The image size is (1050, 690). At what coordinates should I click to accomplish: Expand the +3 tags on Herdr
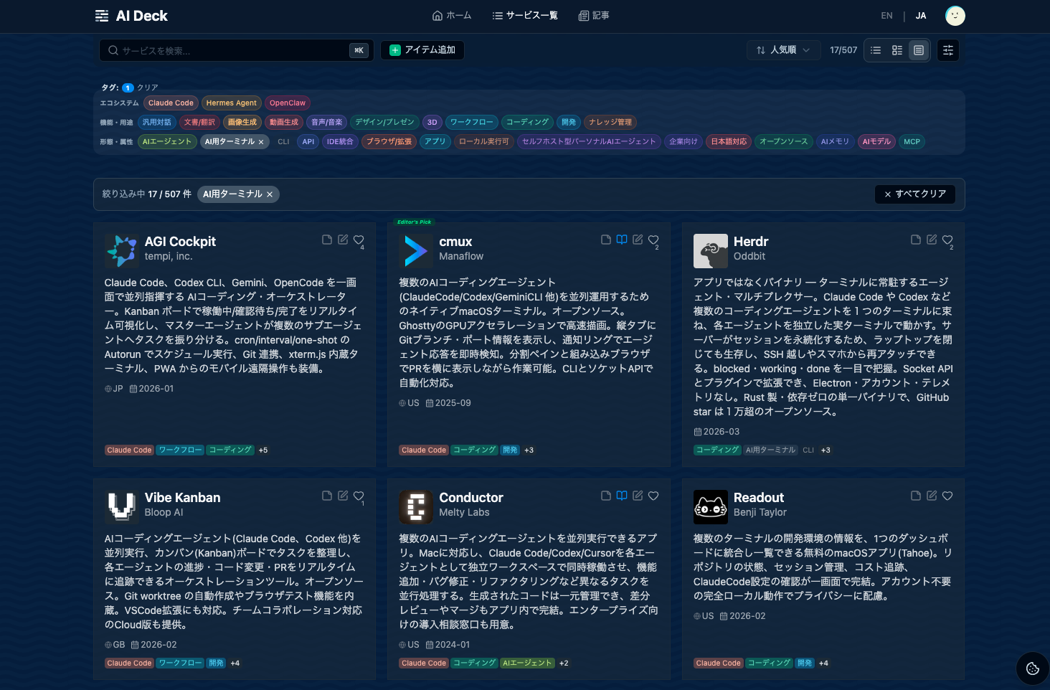point(826,450)
